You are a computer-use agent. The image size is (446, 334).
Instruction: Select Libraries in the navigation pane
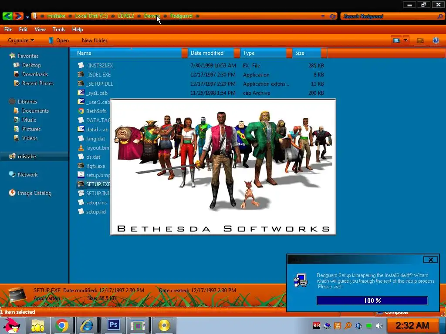(x=27, y=101)
